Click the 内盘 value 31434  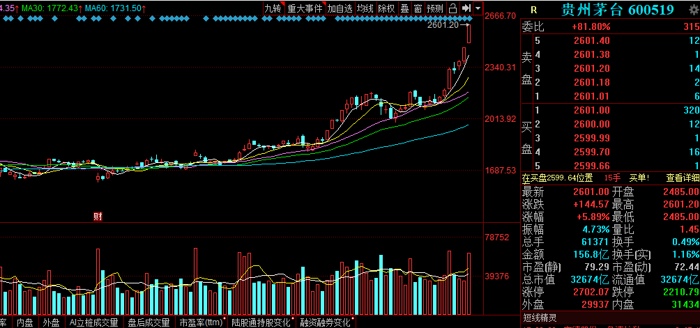685,304
